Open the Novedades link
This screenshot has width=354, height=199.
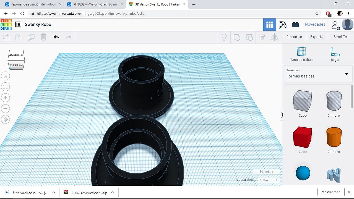(315, 24)
